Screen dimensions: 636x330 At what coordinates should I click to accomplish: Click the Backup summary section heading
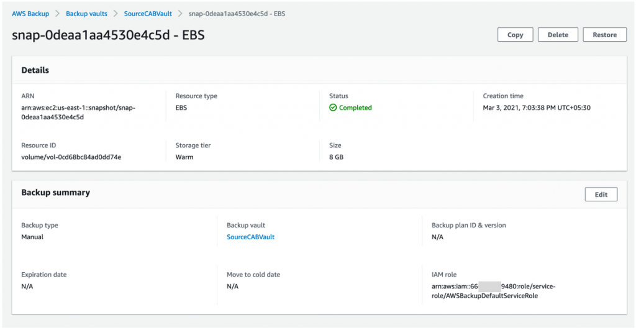(55, 193)
